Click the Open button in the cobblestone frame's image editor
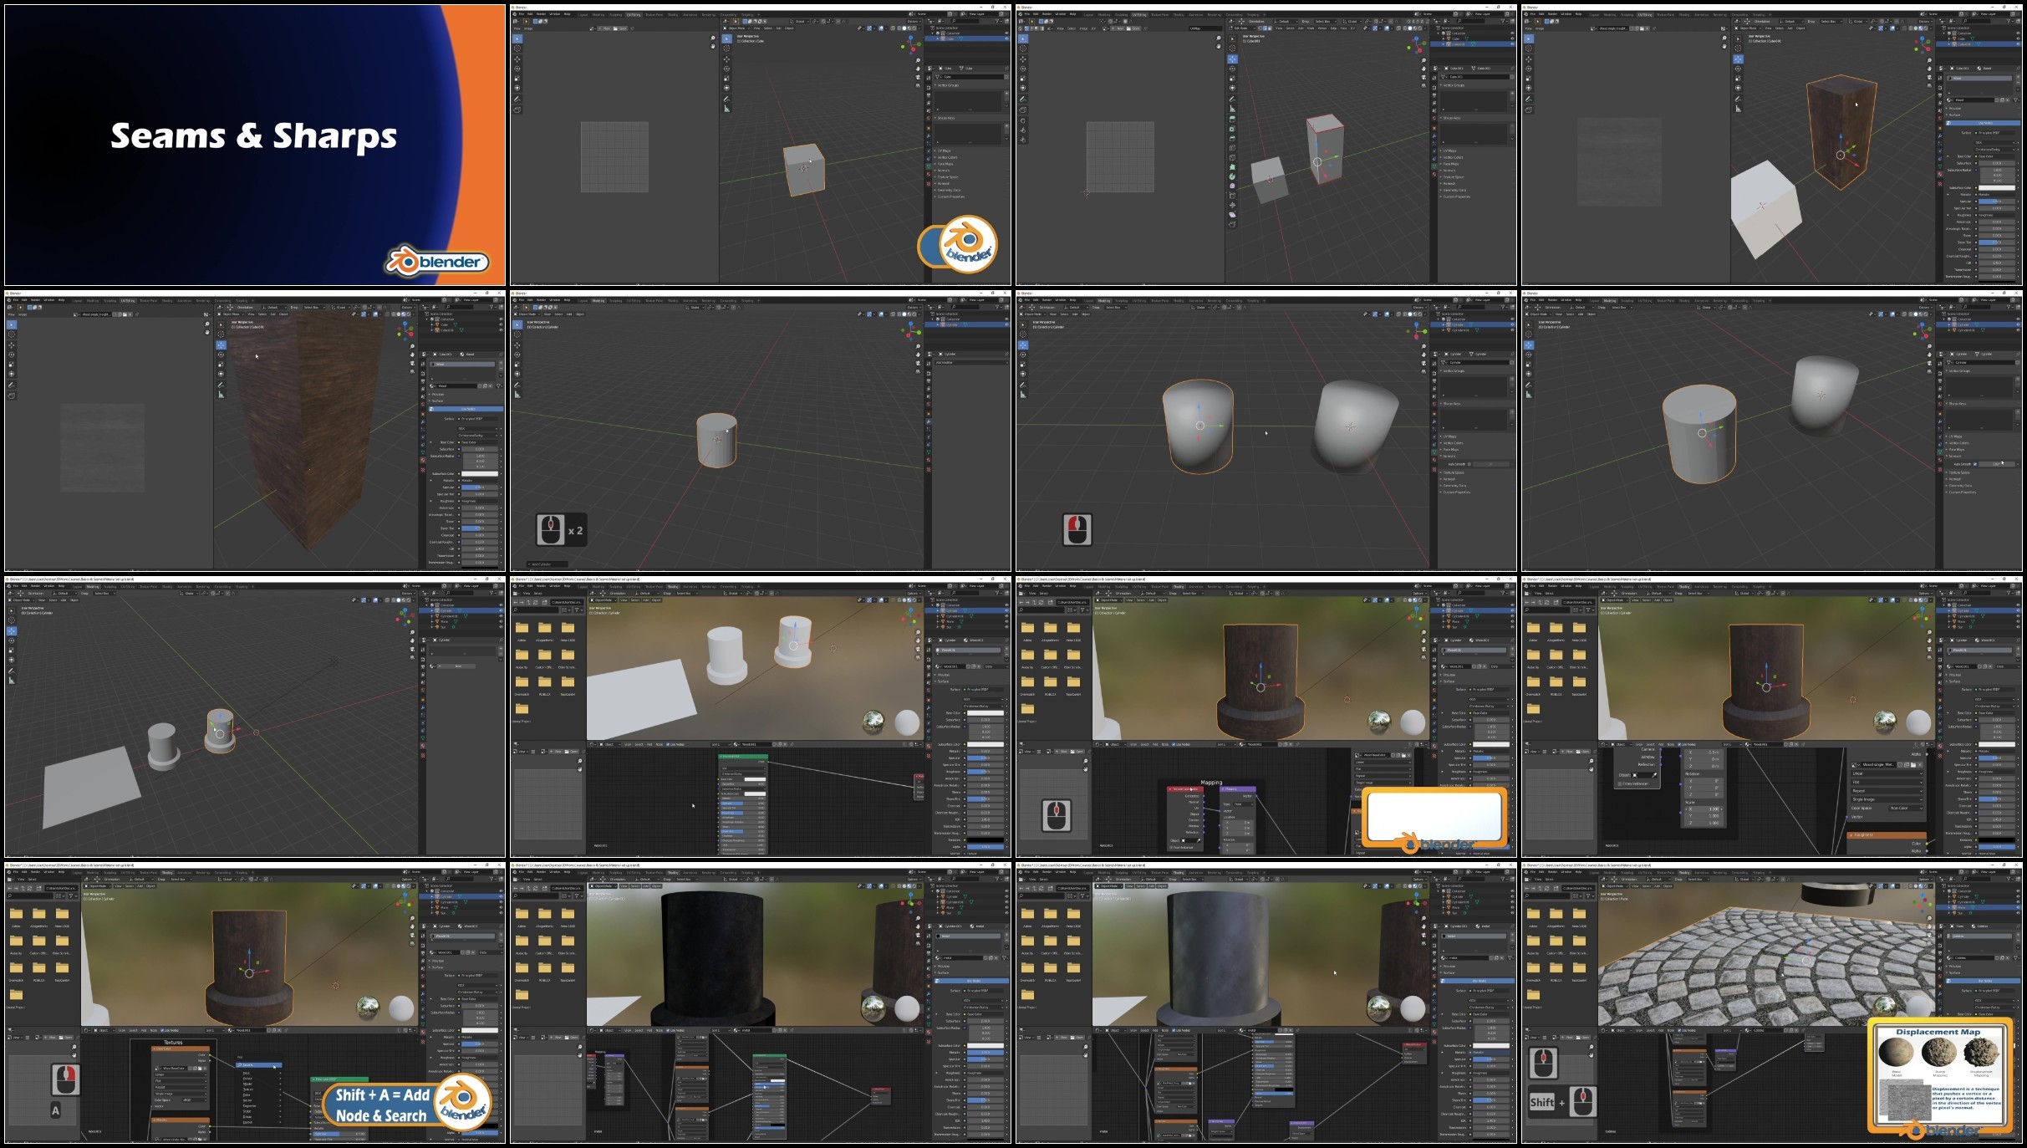This screenshot has height=1148, width=2027. point(1584,1037)
